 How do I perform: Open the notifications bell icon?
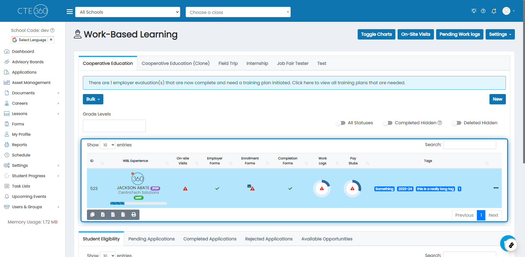point(494,11)
